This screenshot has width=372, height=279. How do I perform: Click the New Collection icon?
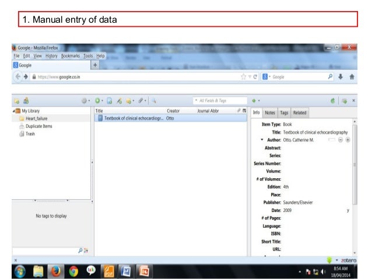point(16,101)
